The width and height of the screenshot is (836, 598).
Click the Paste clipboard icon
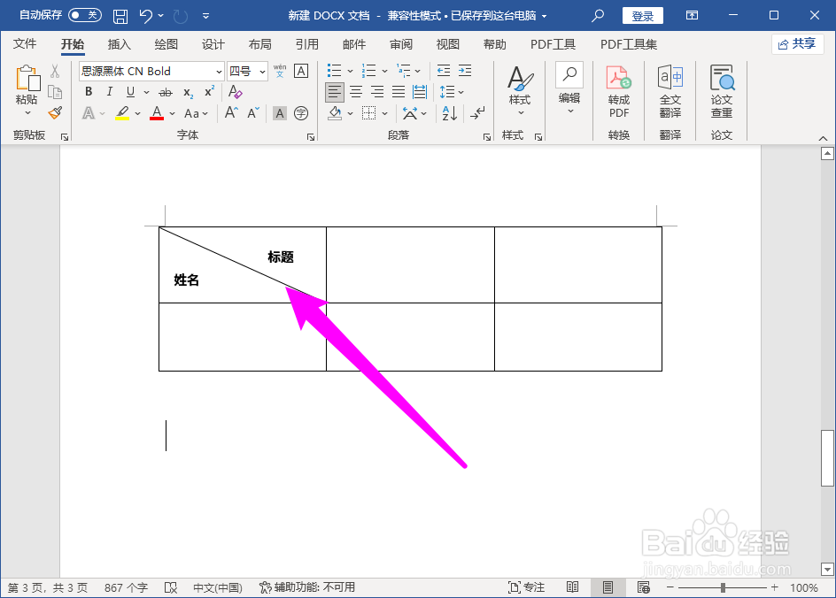27,78
